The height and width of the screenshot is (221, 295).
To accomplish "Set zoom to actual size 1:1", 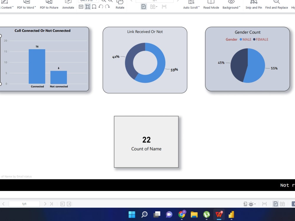I will [81, 6].
